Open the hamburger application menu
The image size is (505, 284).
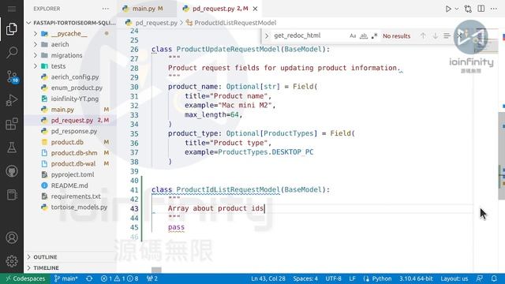click(x=12, y=9)
